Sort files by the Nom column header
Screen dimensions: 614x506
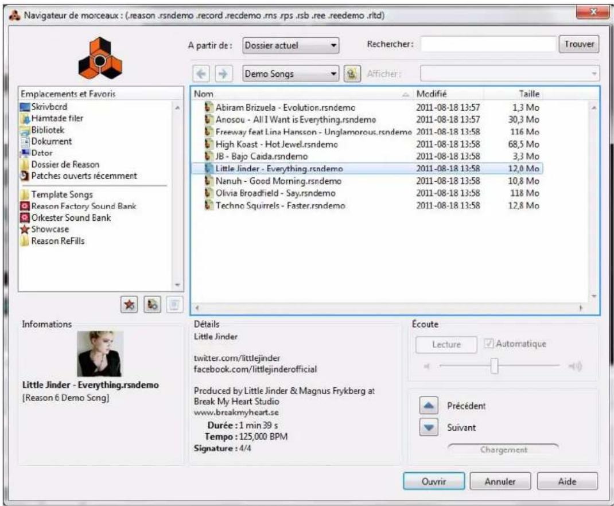(x=301, y=94)
